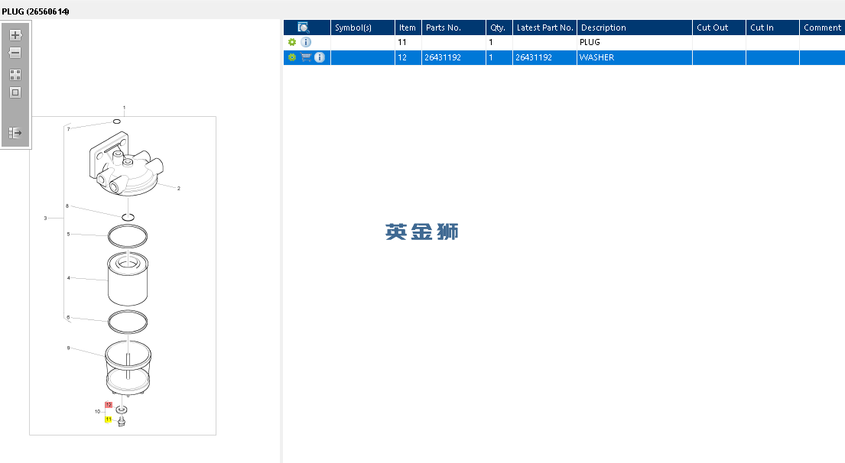Screen dimensions: 845x463
Task: Click callout 8 near small O-ring
Action: click(67, 206)
